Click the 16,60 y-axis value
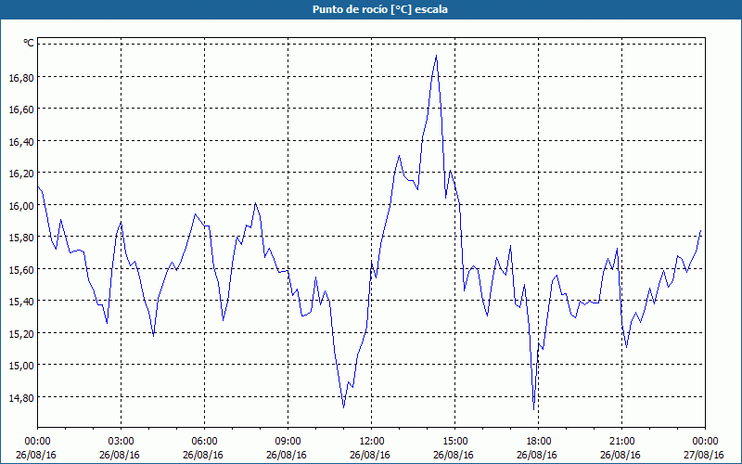The width and height of the screenshot is (742, 464). pos(21,110)
